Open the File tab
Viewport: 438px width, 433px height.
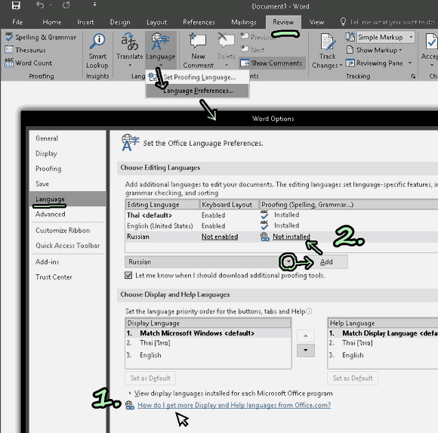point(17,22)
